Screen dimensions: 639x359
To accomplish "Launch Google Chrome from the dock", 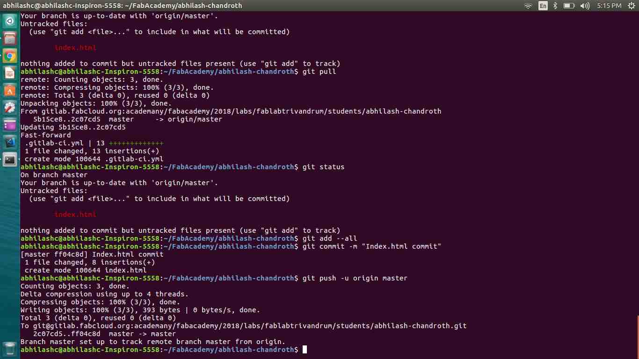I will coord(10,56).
